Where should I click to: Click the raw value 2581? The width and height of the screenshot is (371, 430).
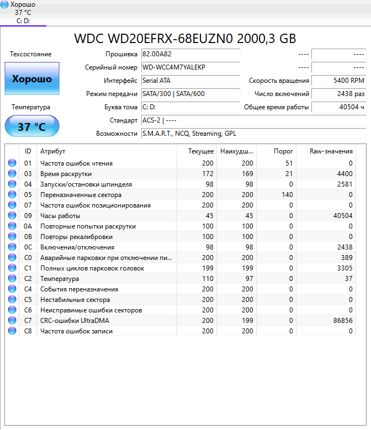pos(344,184)
